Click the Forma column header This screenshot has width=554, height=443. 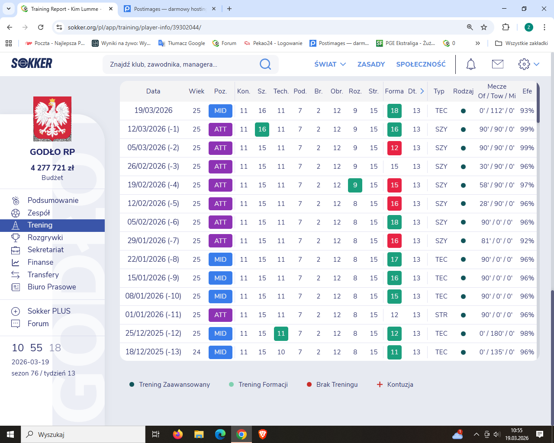(394, 91)
